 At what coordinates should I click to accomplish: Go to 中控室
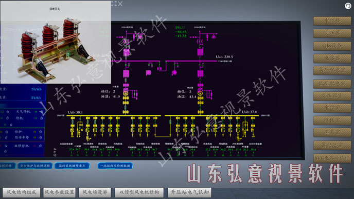point(332,108)
